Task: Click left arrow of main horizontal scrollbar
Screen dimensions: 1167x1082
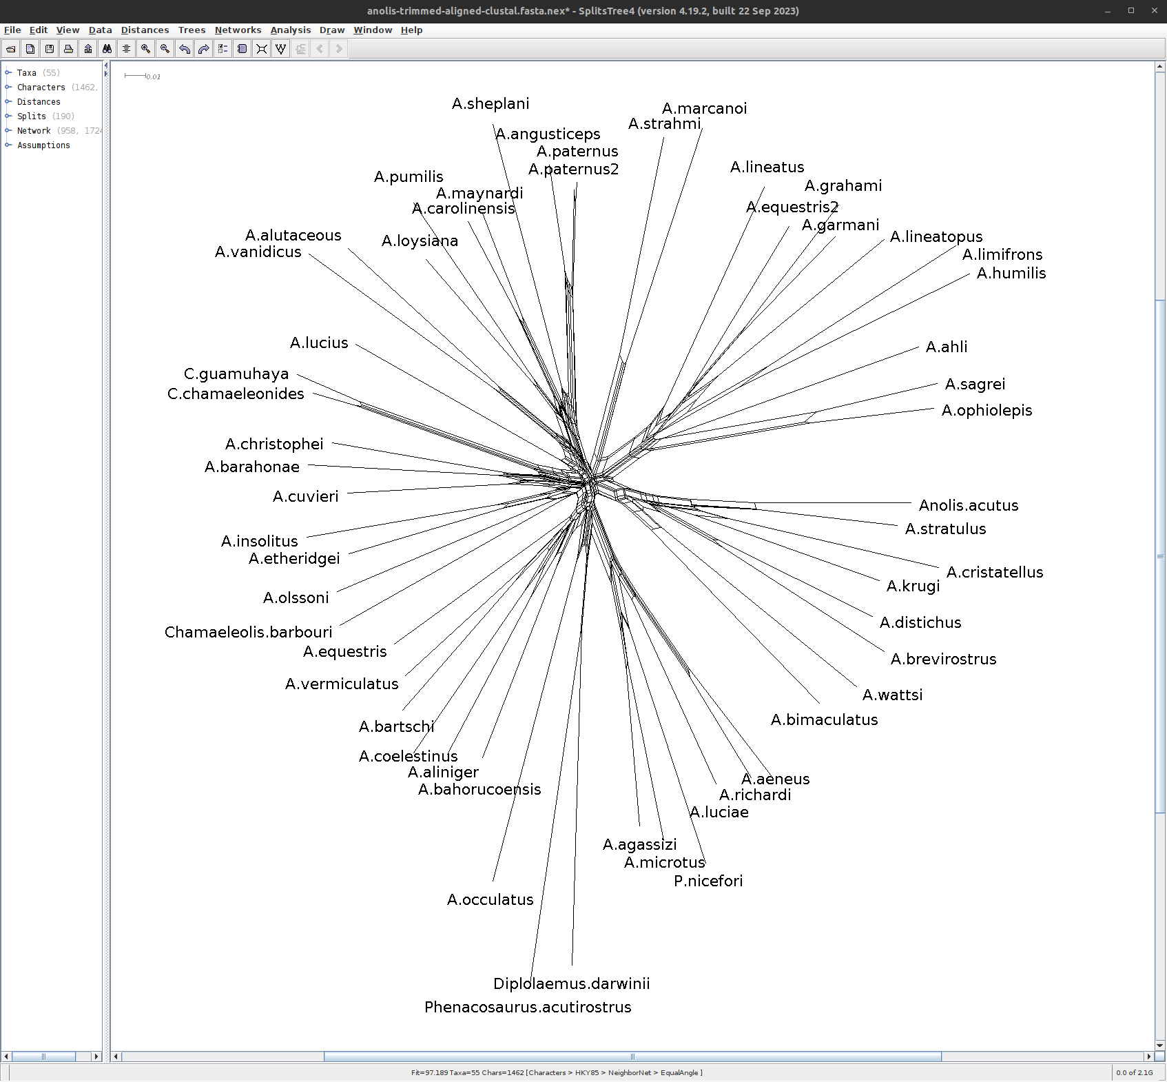Action: coord(116,1057)
